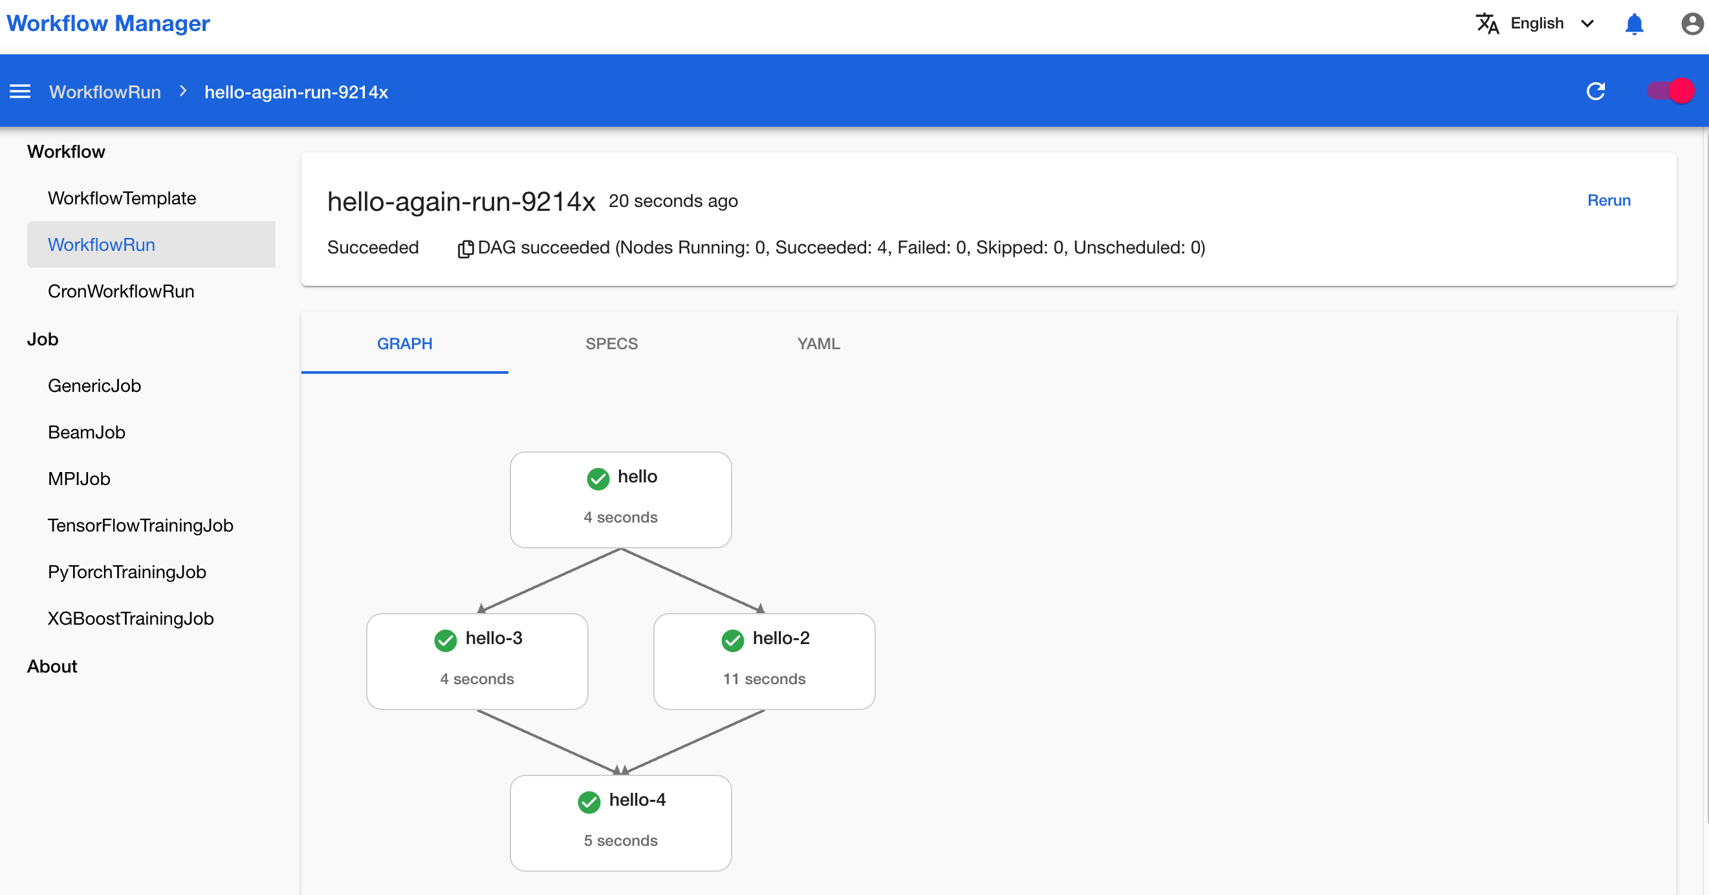Image resolution: width=1709 pixels, height=895 pixels.
Task: Click the succeeded checkmark icon on hello-3
Action: [444, 638]
